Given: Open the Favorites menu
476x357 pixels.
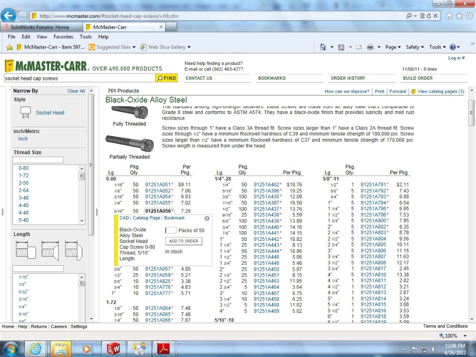Looking at the screenshot, I should [x=63, y=37].
